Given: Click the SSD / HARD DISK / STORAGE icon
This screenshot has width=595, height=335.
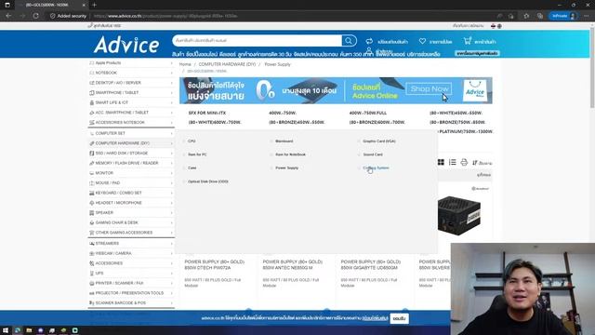Looking at the screenshot, I should point(91,153).
